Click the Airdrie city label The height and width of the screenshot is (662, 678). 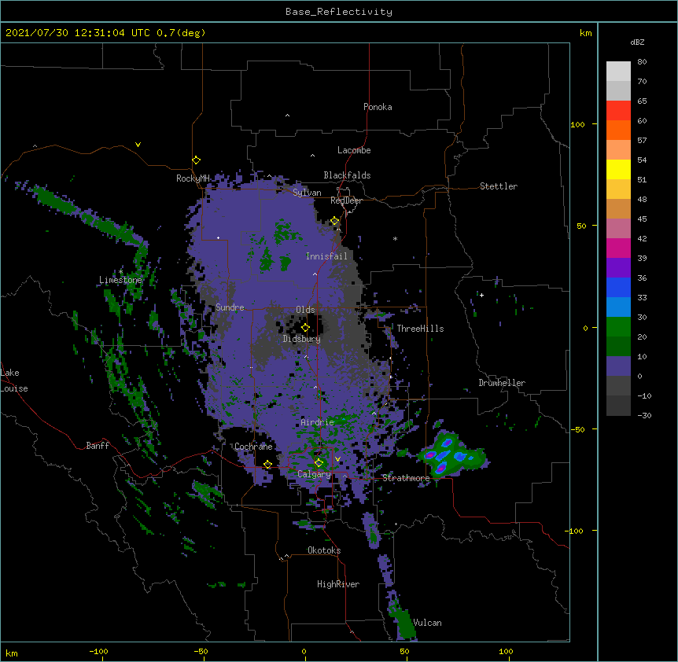pyautogui.click(x=317, y=422)
